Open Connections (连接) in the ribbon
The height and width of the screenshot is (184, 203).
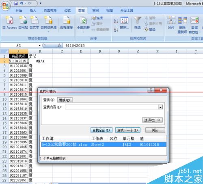click(97, 18)
